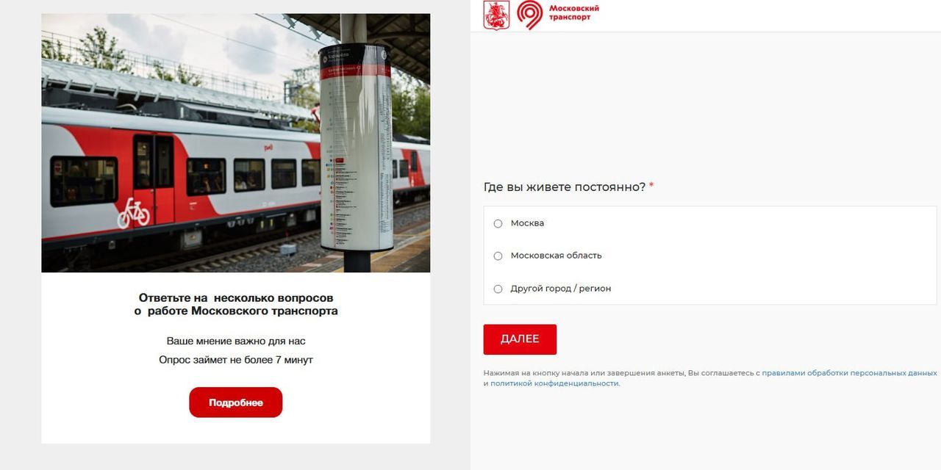Open the 'политикой конфиденциальности' link

[x=554, y=383]
